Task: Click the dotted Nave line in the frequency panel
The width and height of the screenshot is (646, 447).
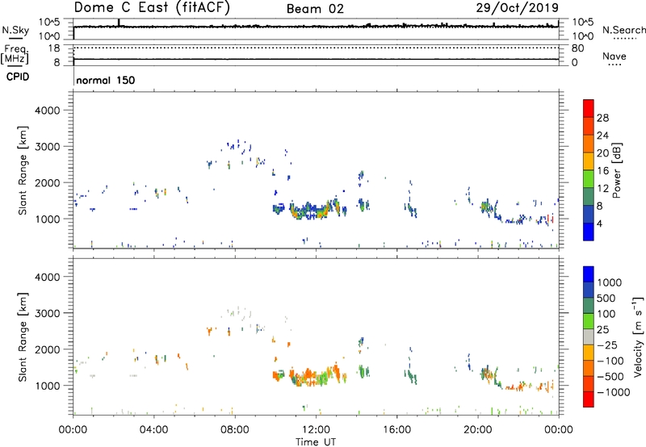Action: [316, 48]
